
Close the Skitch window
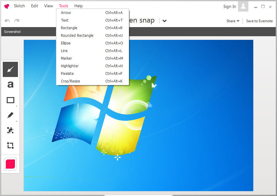(x=270, y=7)
